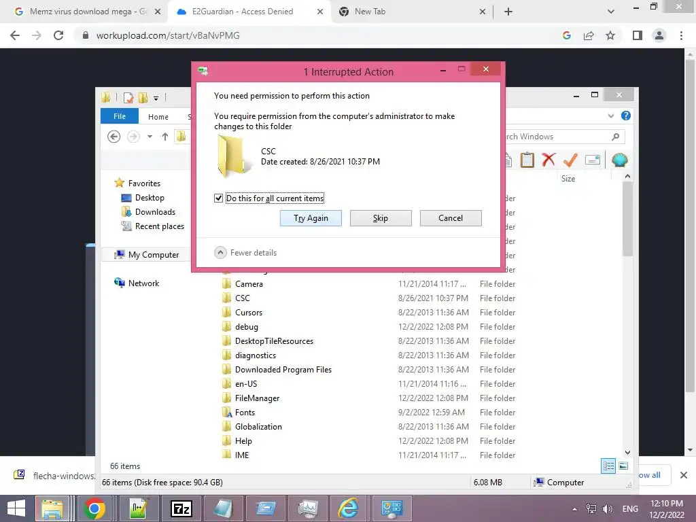The width and height of the screenshot is (696, 522).
Task: Open the volume control in system tray
Action: tap(607, 509)
